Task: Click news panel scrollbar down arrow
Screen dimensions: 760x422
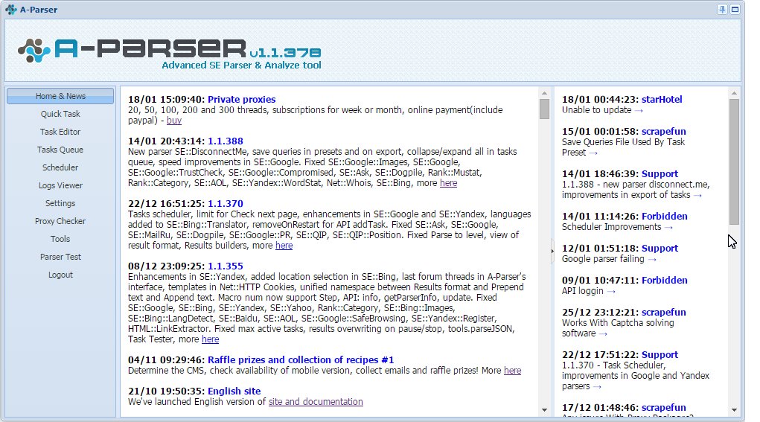Action: click(544, 410)
